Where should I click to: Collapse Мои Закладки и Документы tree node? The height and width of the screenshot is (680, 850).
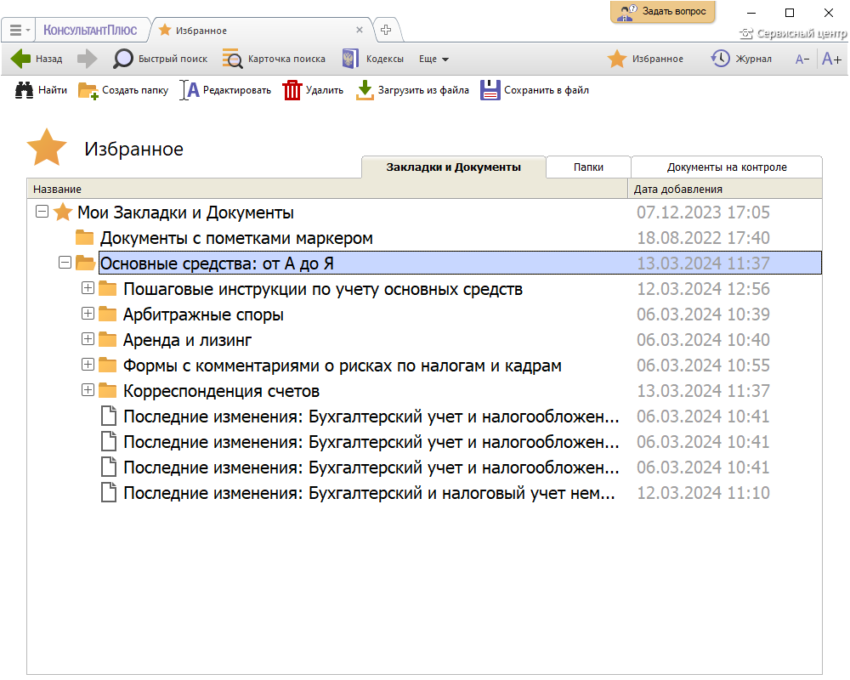coord(42,211)
